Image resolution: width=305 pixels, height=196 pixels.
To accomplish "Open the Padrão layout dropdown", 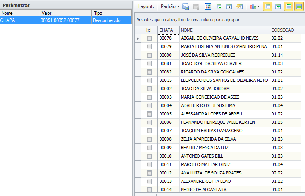I will [x=170, y=6].
